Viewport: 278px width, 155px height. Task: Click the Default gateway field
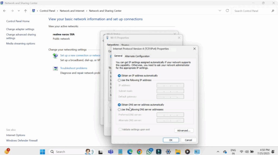pyautogui.click(x=170, y=97)
